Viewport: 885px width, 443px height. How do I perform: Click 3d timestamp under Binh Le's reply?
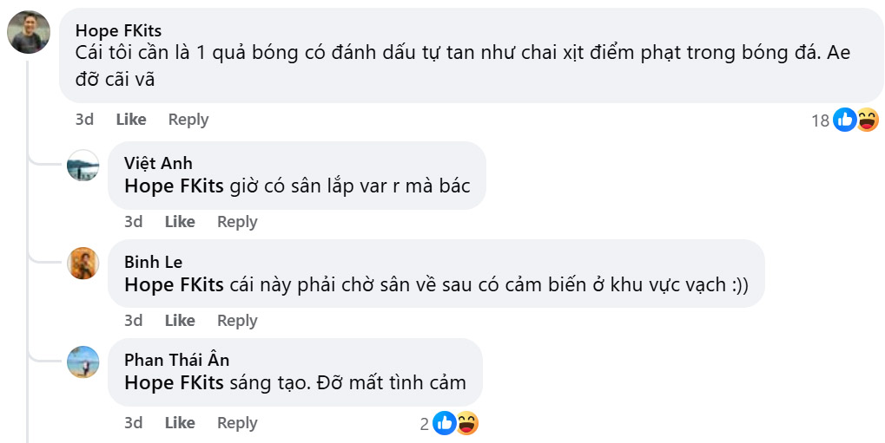[133, 321]
